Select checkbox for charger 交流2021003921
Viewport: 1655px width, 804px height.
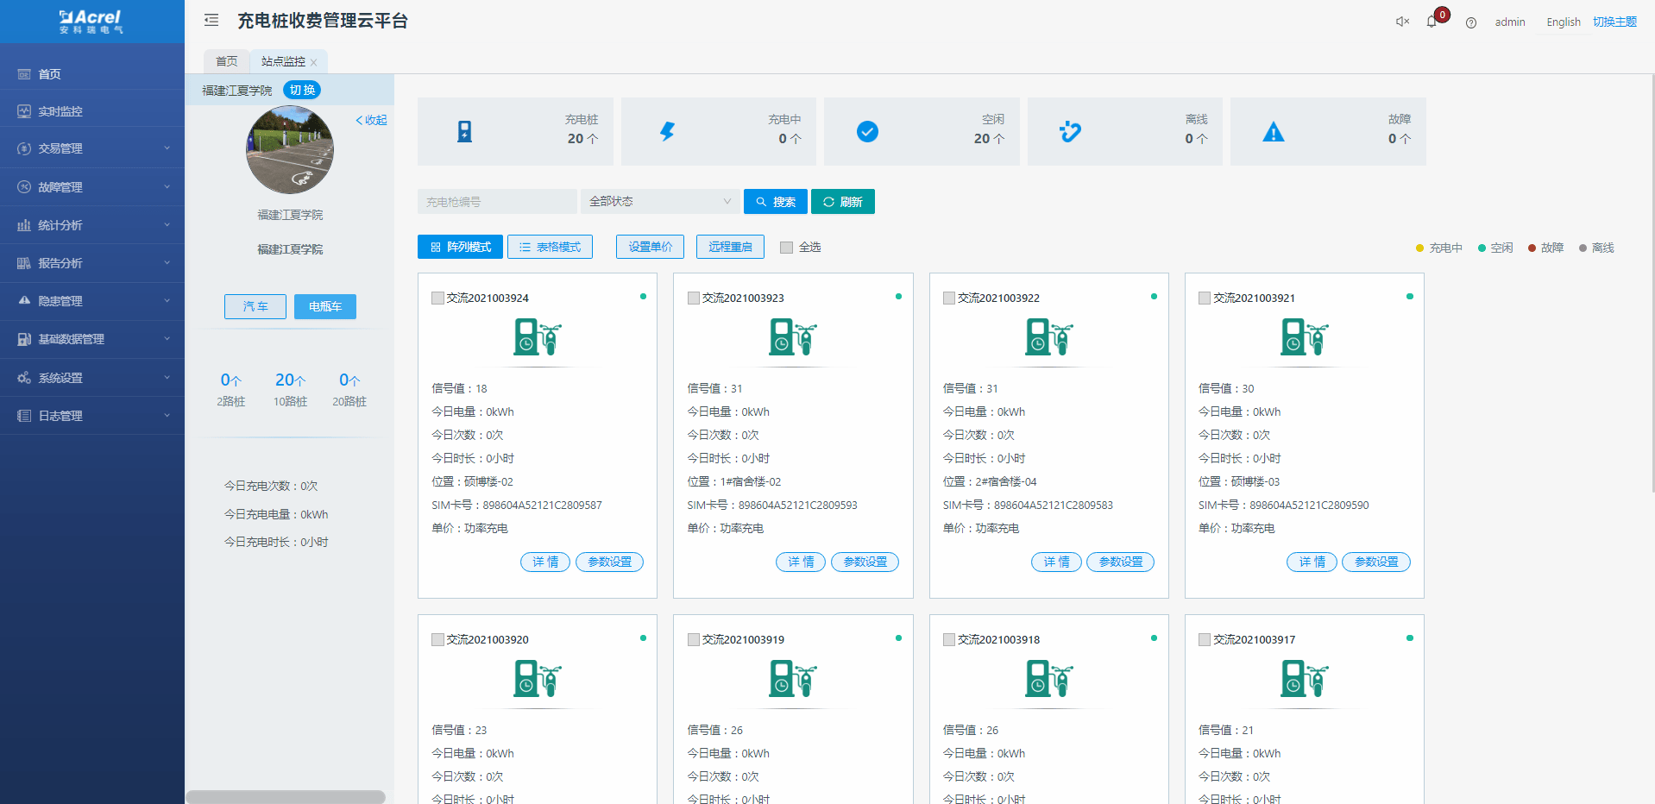tap(1205, 298)
